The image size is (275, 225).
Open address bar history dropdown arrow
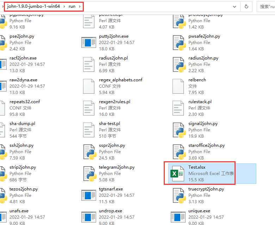235,6
